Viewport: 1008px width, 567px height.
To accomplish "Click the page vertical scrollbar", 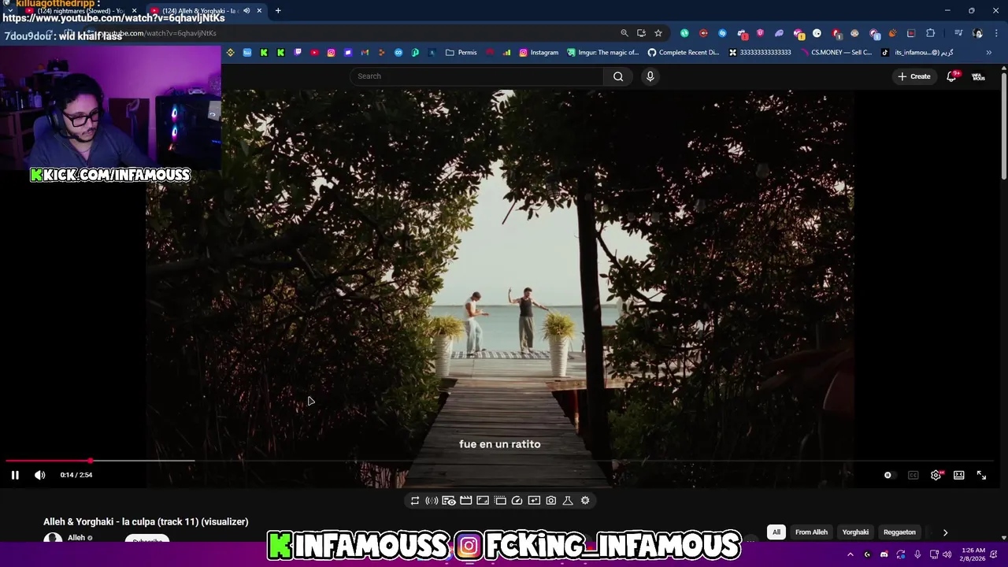I will coord(1004,126).
